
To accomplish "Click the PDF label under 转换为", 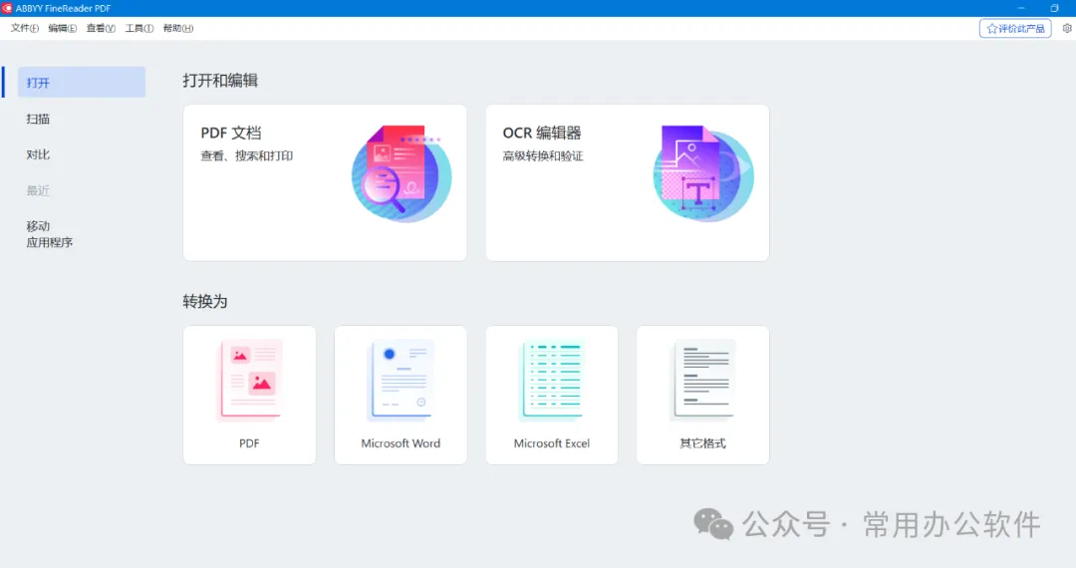I will [x=249, y=443].
